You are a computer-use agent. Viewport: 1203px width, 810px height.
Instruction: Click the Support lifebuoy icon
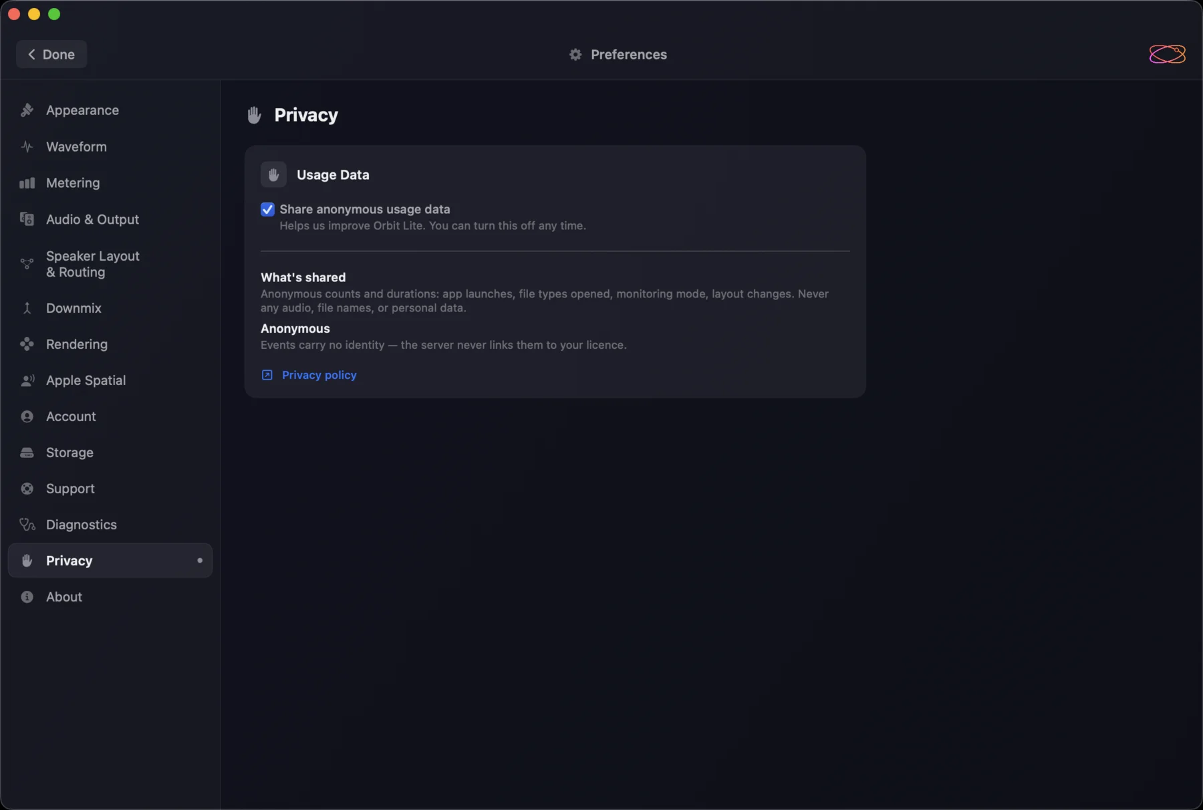coord(27,489)
